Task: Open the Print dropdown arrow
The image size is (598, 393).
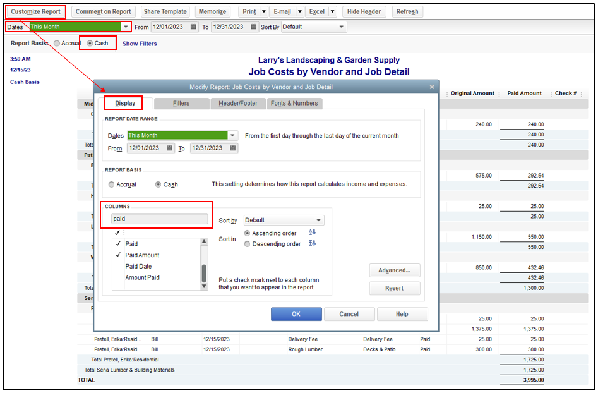Action: click(x=264, y=12)
